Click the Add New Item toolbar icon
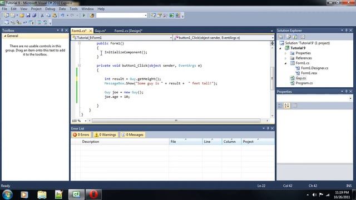Image resolution: width=356 pixels, height=200 pixels. (x=13, y=16)
